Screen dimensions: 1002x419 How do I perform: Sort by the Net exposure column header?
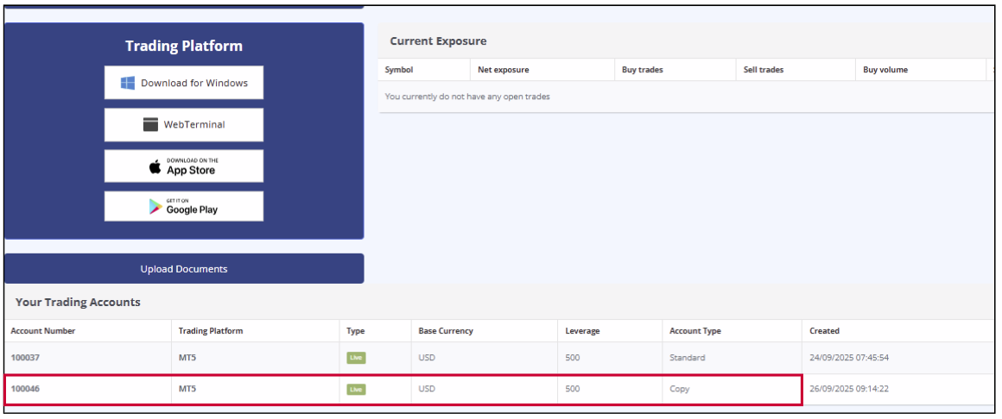(504, 70)
